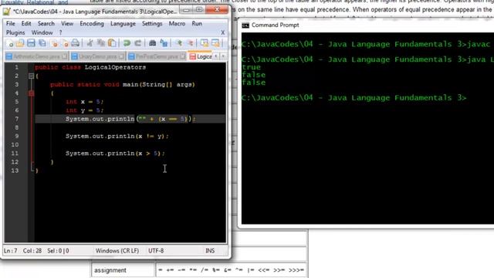Click the LogicalOperators class name
Screen dimensions: 494x278
pos(115,67)
